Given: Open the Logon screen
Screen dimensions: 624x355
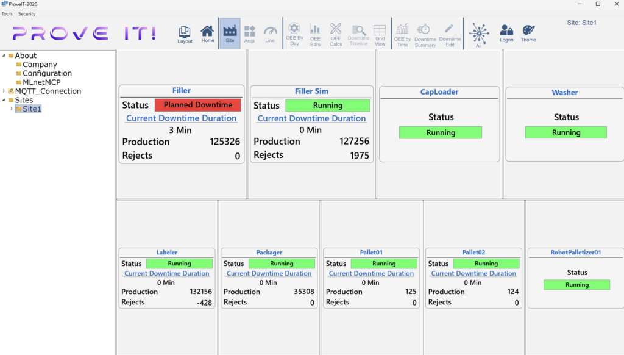Looking at the screenshot, I should pos(506,34).
